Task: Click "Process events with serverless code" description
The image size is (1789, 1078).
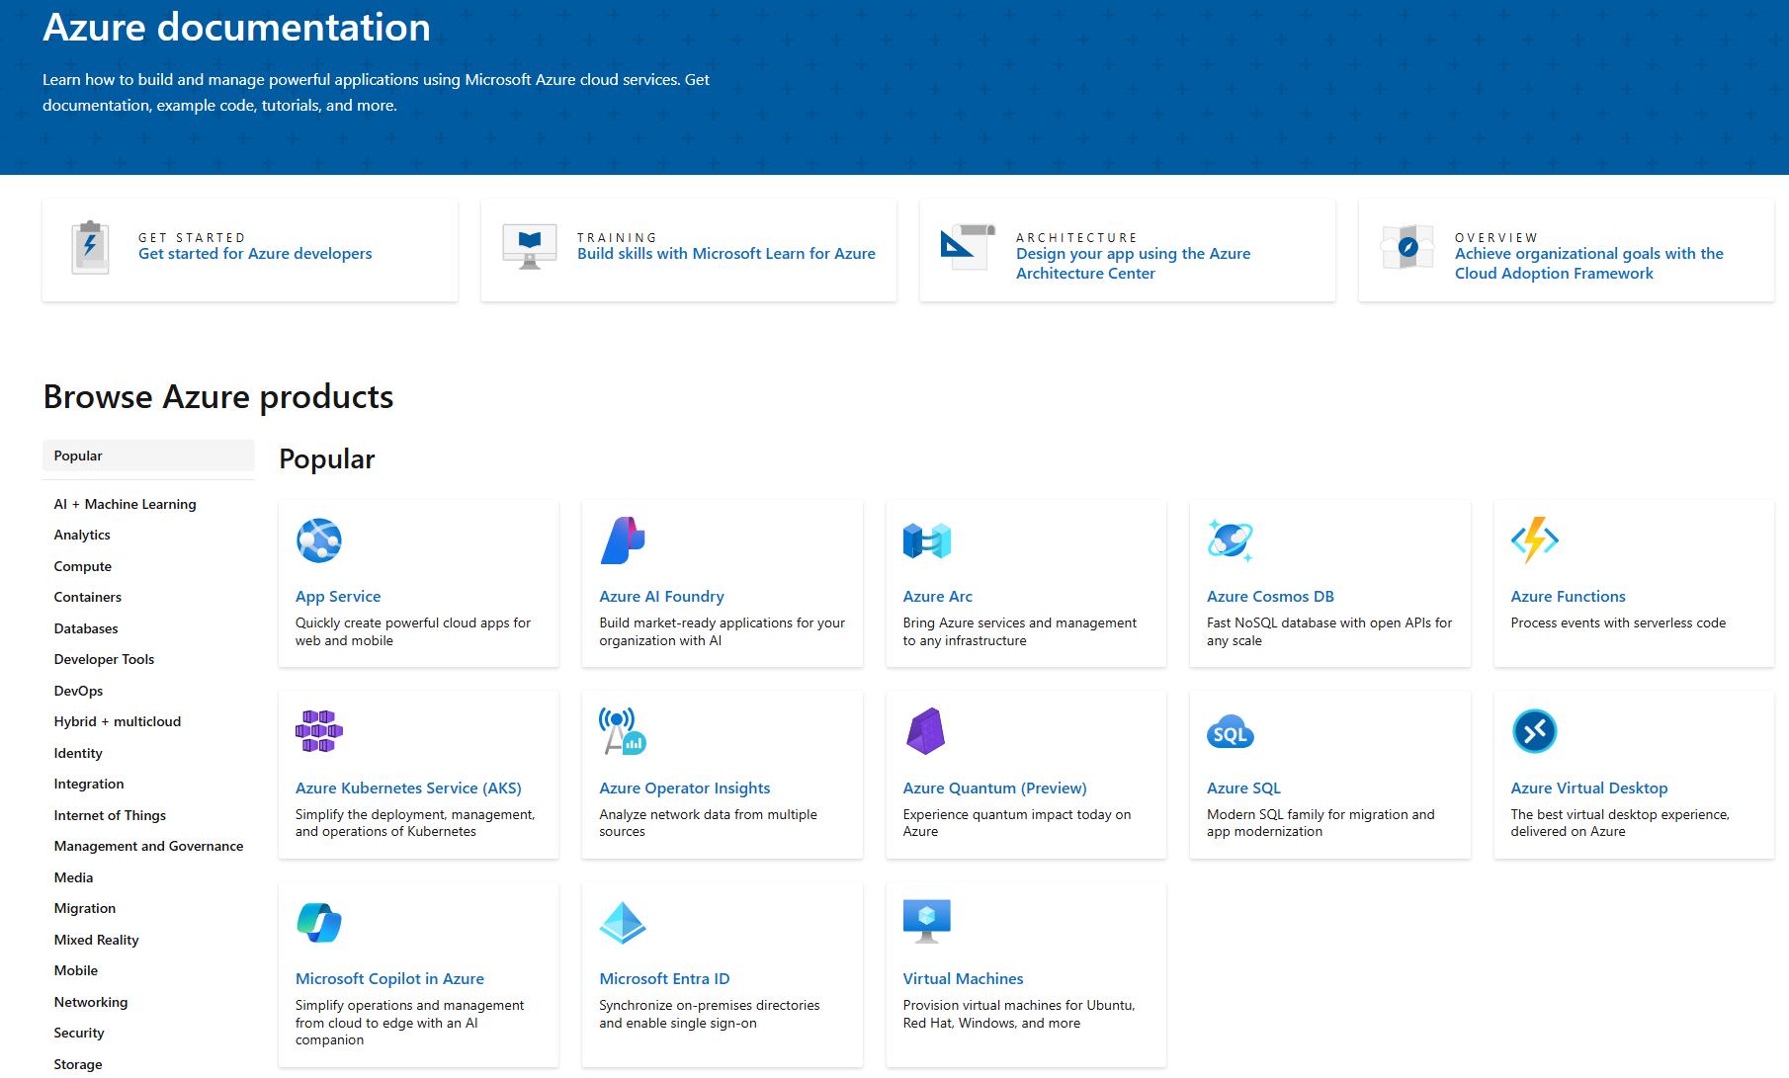Action: tap(1618, 623)
